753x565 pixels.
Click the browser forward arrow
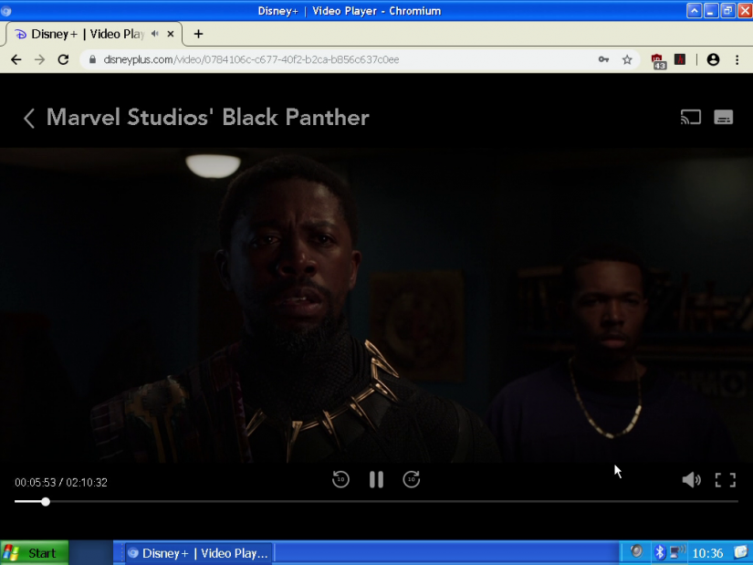click(40, 59)
